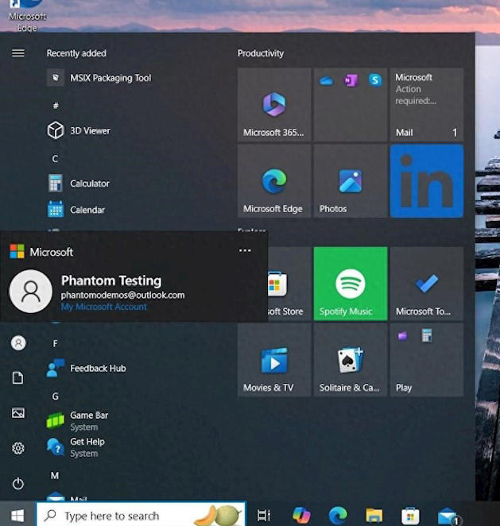
Task: Launch MSIX Packaging Tool from Recently added
Action: [x=99, y=78]
